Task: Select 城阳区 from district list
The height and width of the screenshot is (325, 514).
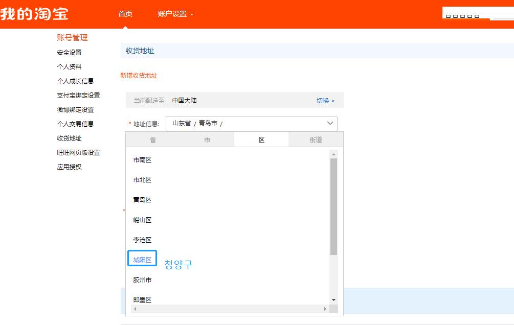Action: (x=142, y=260)
